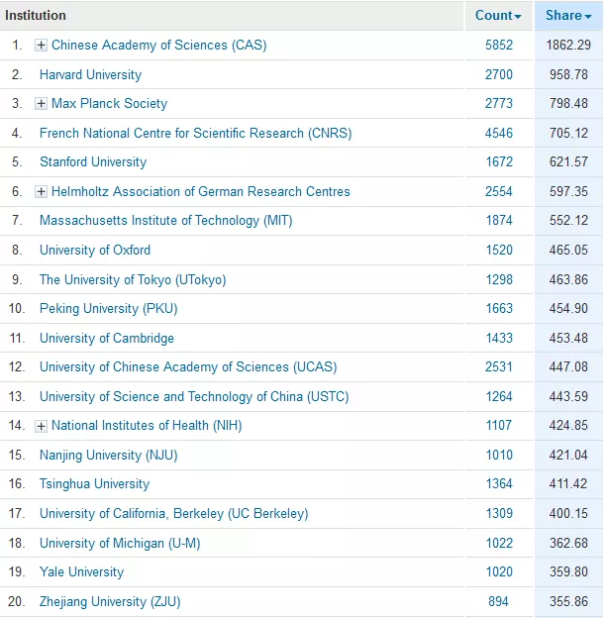The image size is (604, 618).
Task: Sort the table by Share column
Action: [568, 16]
